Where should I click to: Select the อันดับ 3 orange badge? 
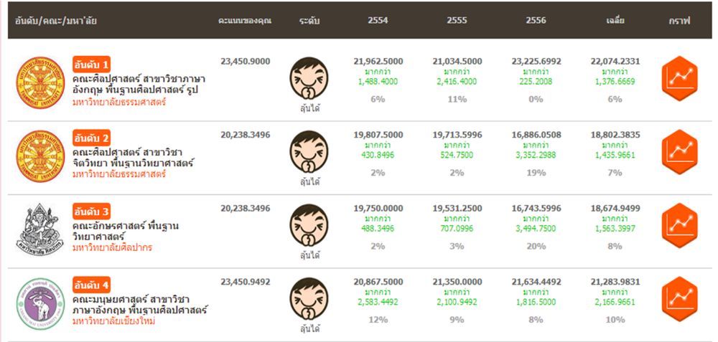(x=92, y=212)
